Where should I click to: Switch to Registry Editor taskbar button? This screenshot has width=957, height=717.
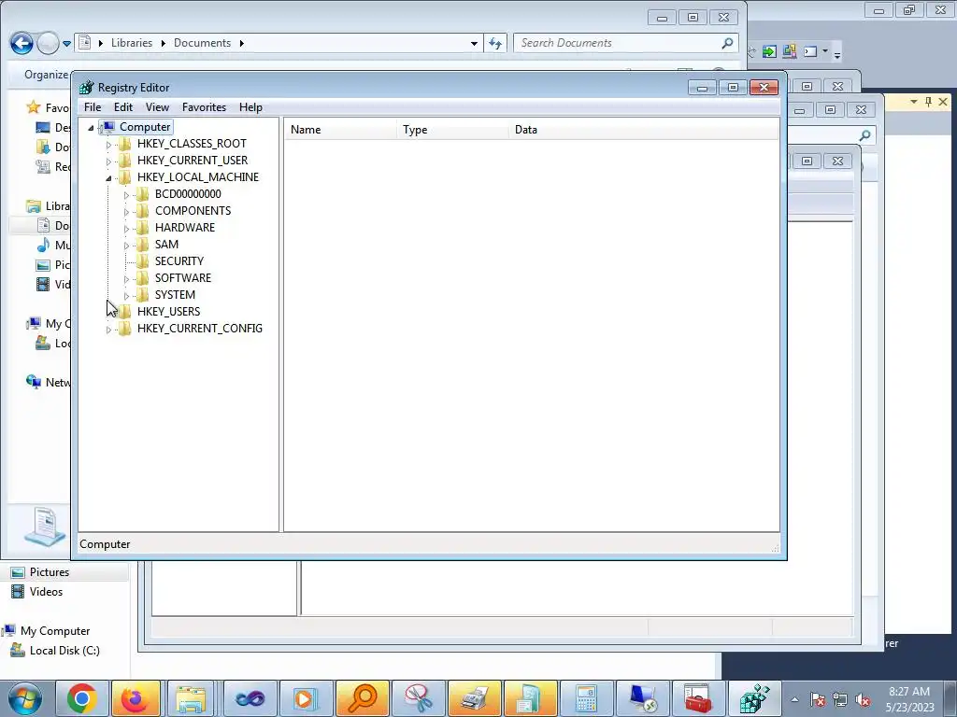755,698
